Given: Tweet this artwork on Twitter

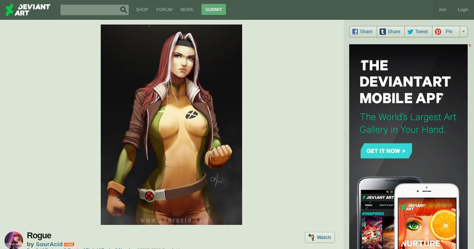Looking at the screenshot, I should pos(418,32).
